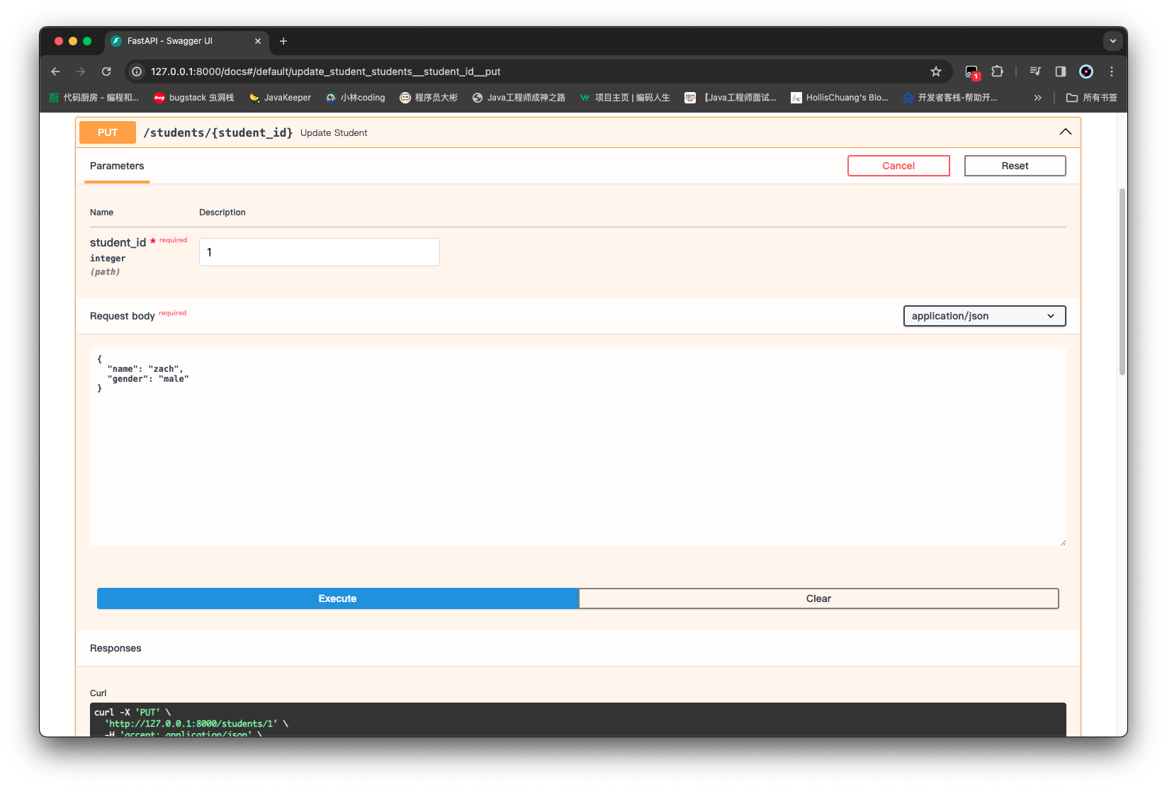Screen dimensions: 1167x789
Task: Go forward in browser history
Action: 81,72
